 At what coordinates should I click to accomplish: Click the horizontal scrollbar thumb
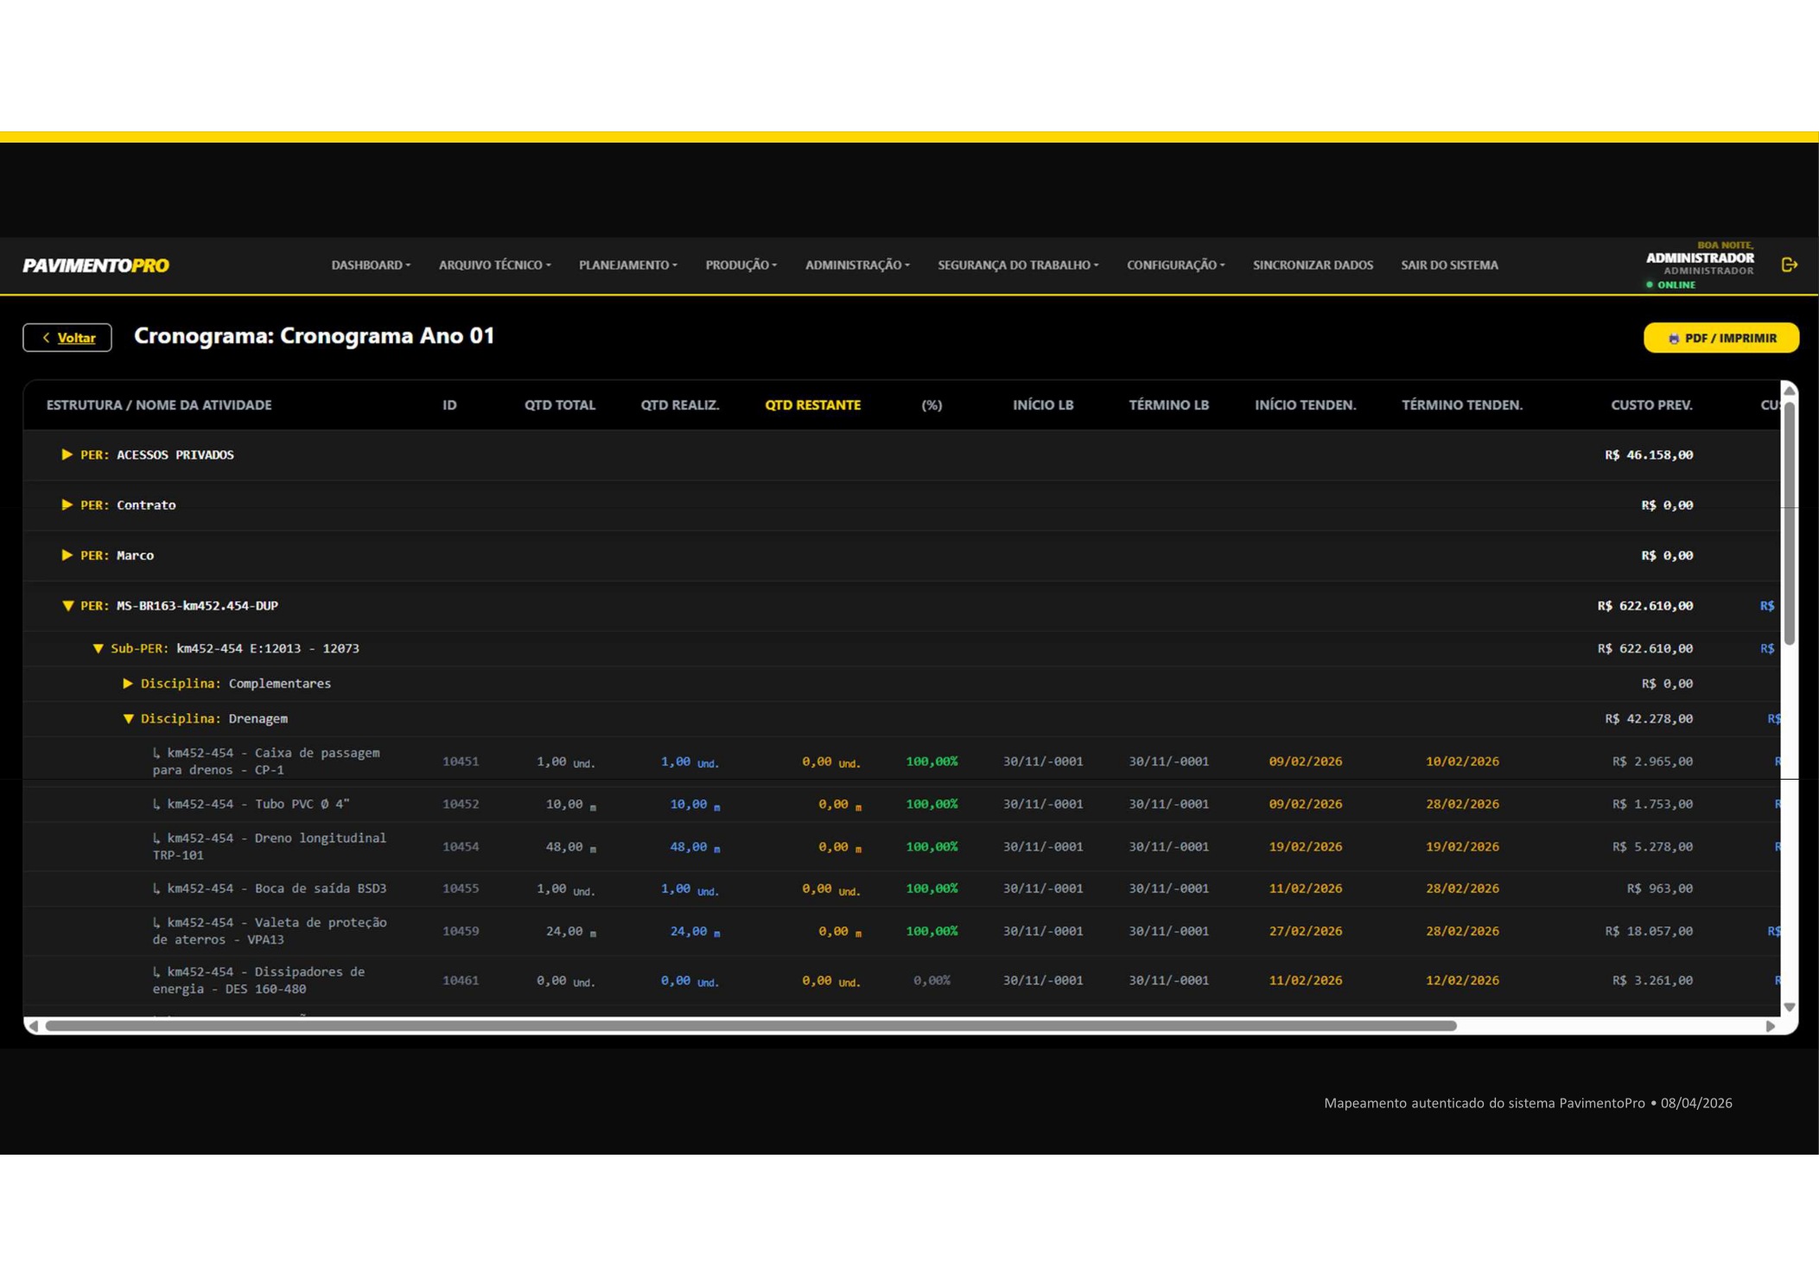[751, 1026]
